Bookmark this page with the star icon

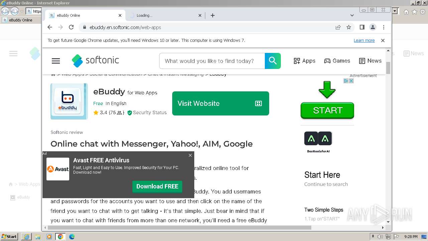pyautogui.click(x=349, y=27)
